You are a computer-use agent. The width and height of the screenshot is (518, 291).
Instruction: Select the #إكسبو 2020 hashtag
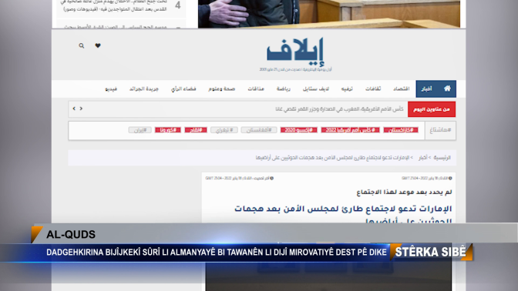298,130
